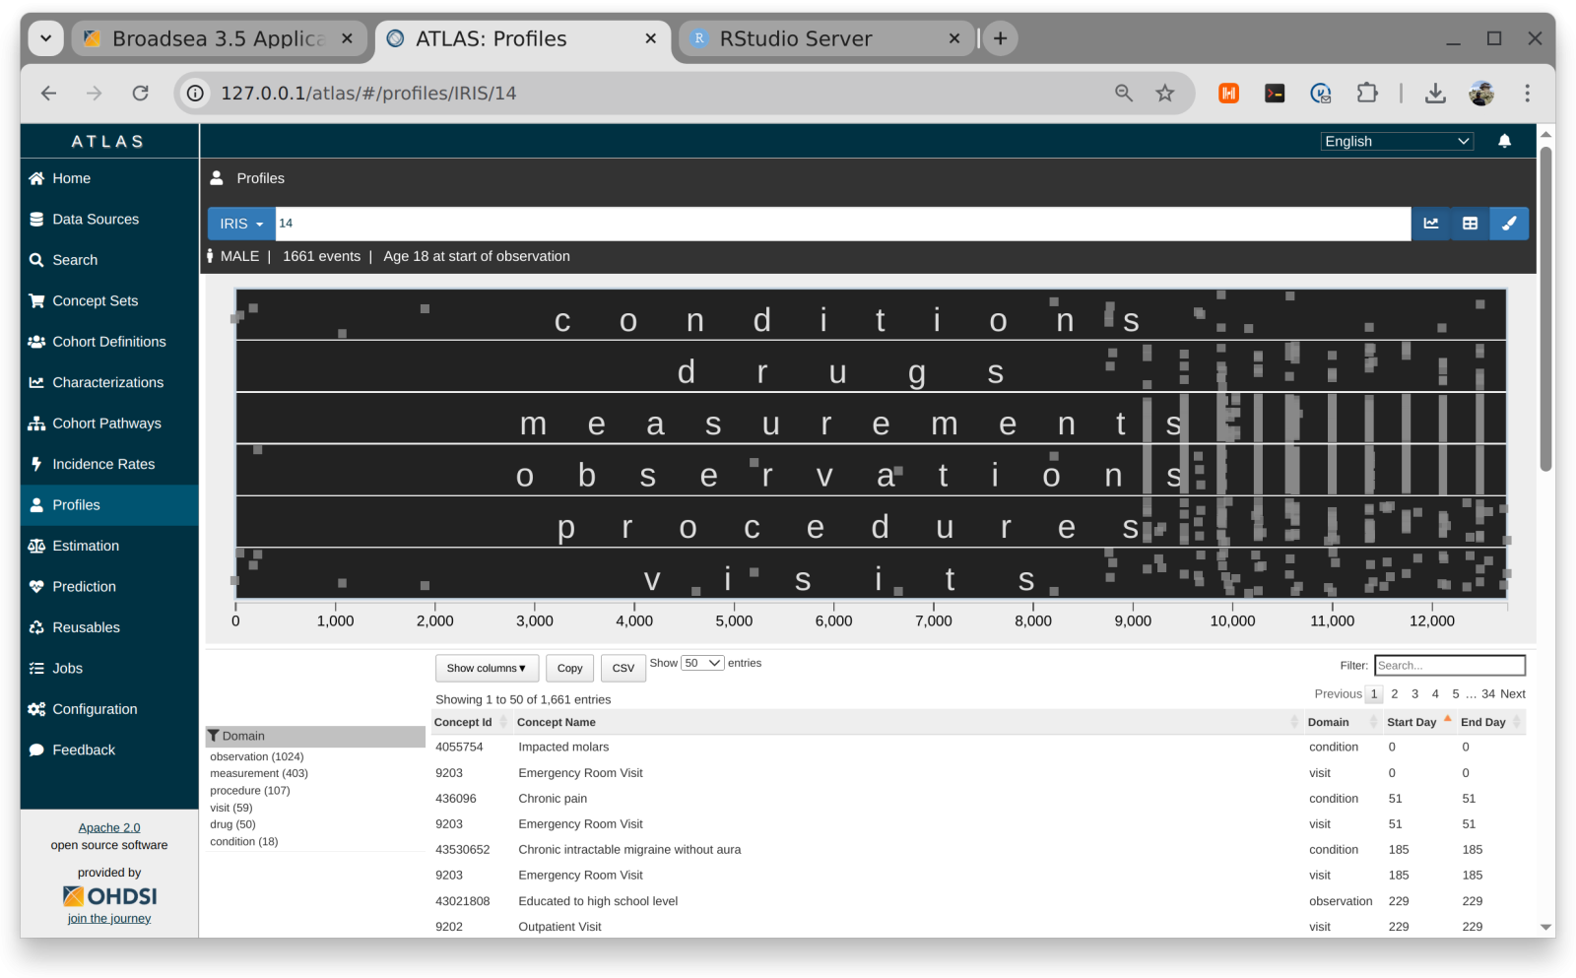The width and height of the screenshot is (1576, 978).
Task: Open Cohort Definitions in the sidebar
Action: (108, 342)
